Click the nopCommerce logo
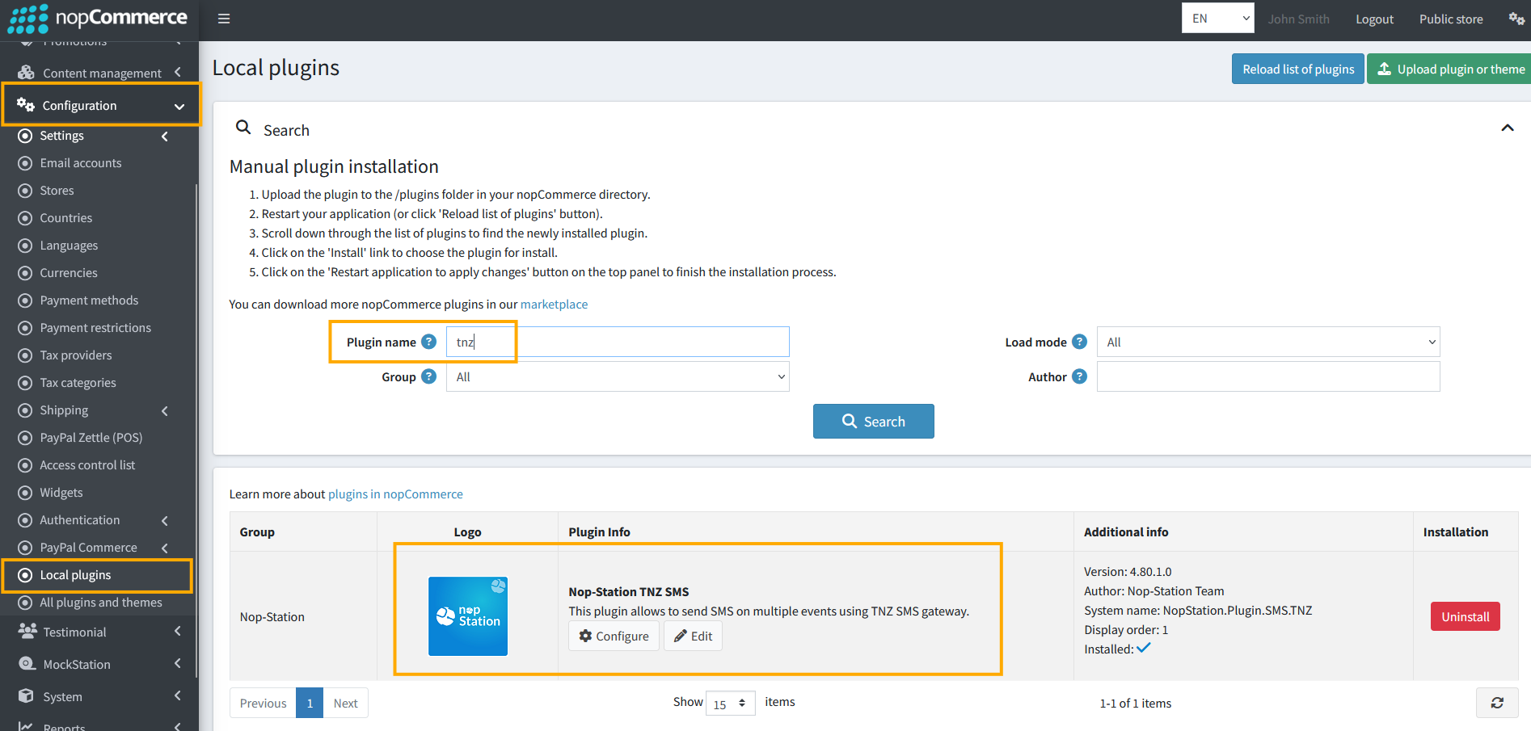Image resolution: width=1531 pixels, height=731 pixels. pyautogui.click(x=97, y=19)
